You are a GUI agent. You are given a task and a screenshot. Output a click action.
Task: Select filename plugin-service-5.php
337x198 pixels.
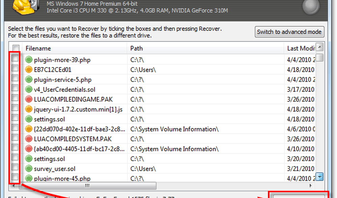63,80
